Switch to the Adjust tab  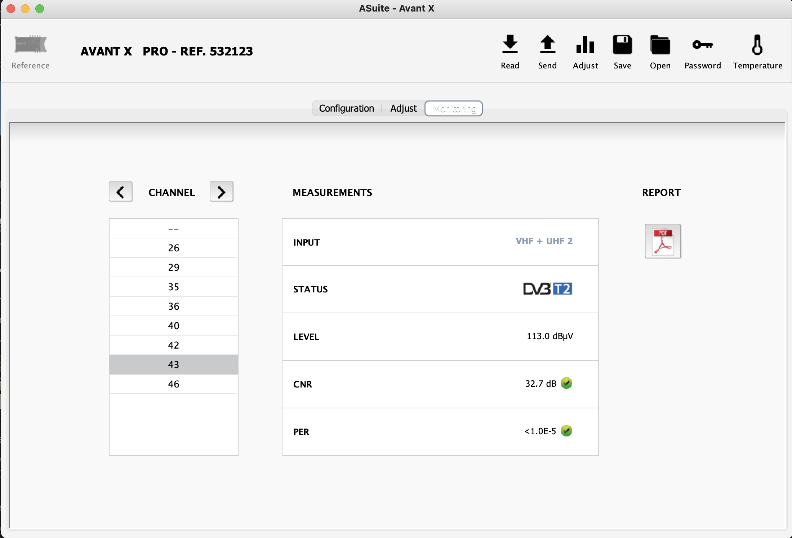(x=403, y=108)
